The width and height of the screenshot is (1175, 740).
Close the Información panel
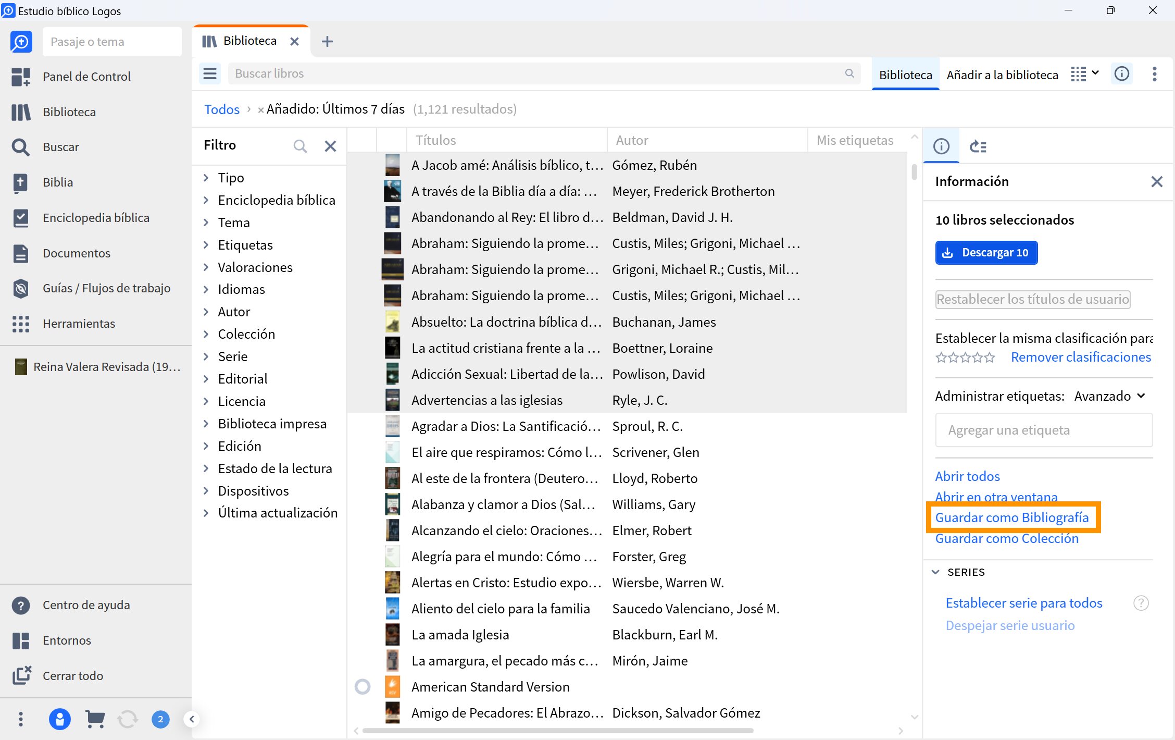(1157, 181)
